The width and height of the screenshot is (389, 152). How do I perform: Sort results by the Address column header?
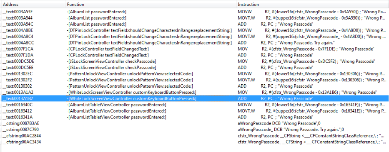click(x=33, y=5)
